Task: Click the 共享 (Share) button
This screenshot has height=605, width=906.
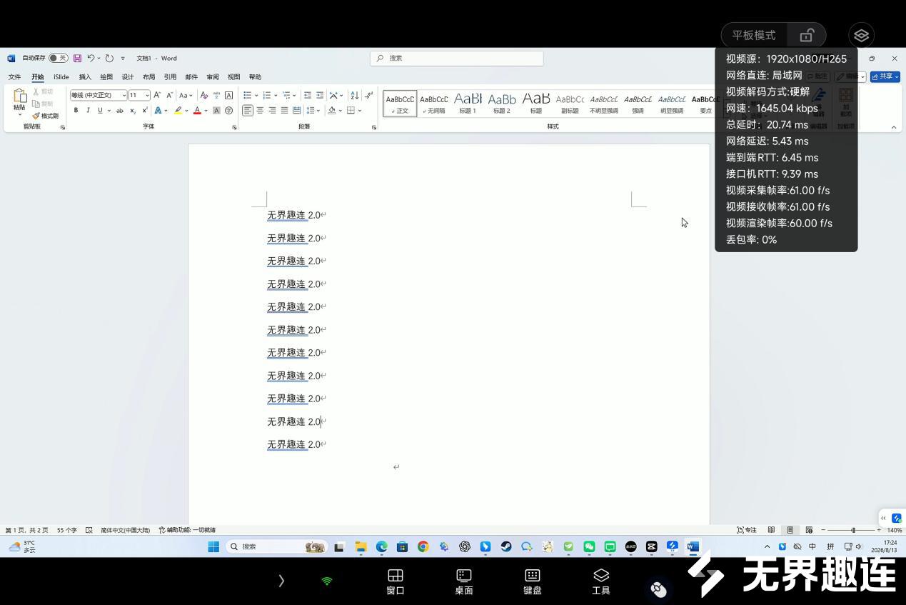Action: click(x=885, y=76)
